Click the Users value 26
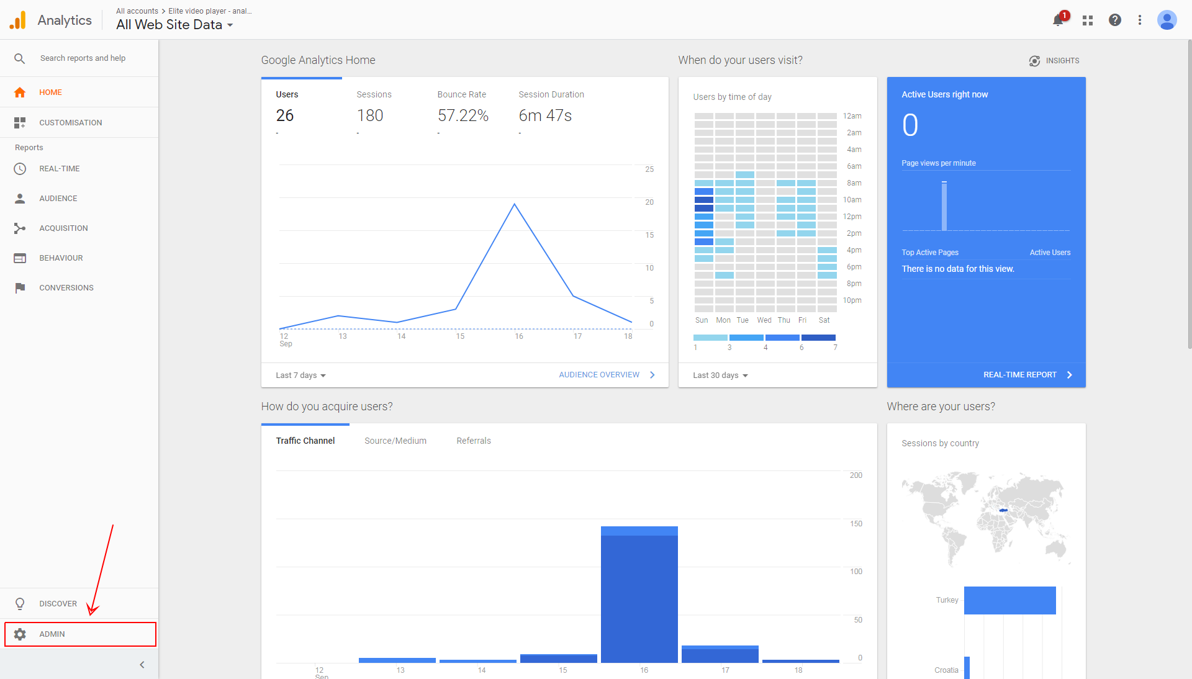This screenshot has width=1192, height=679. pos(285,115)
